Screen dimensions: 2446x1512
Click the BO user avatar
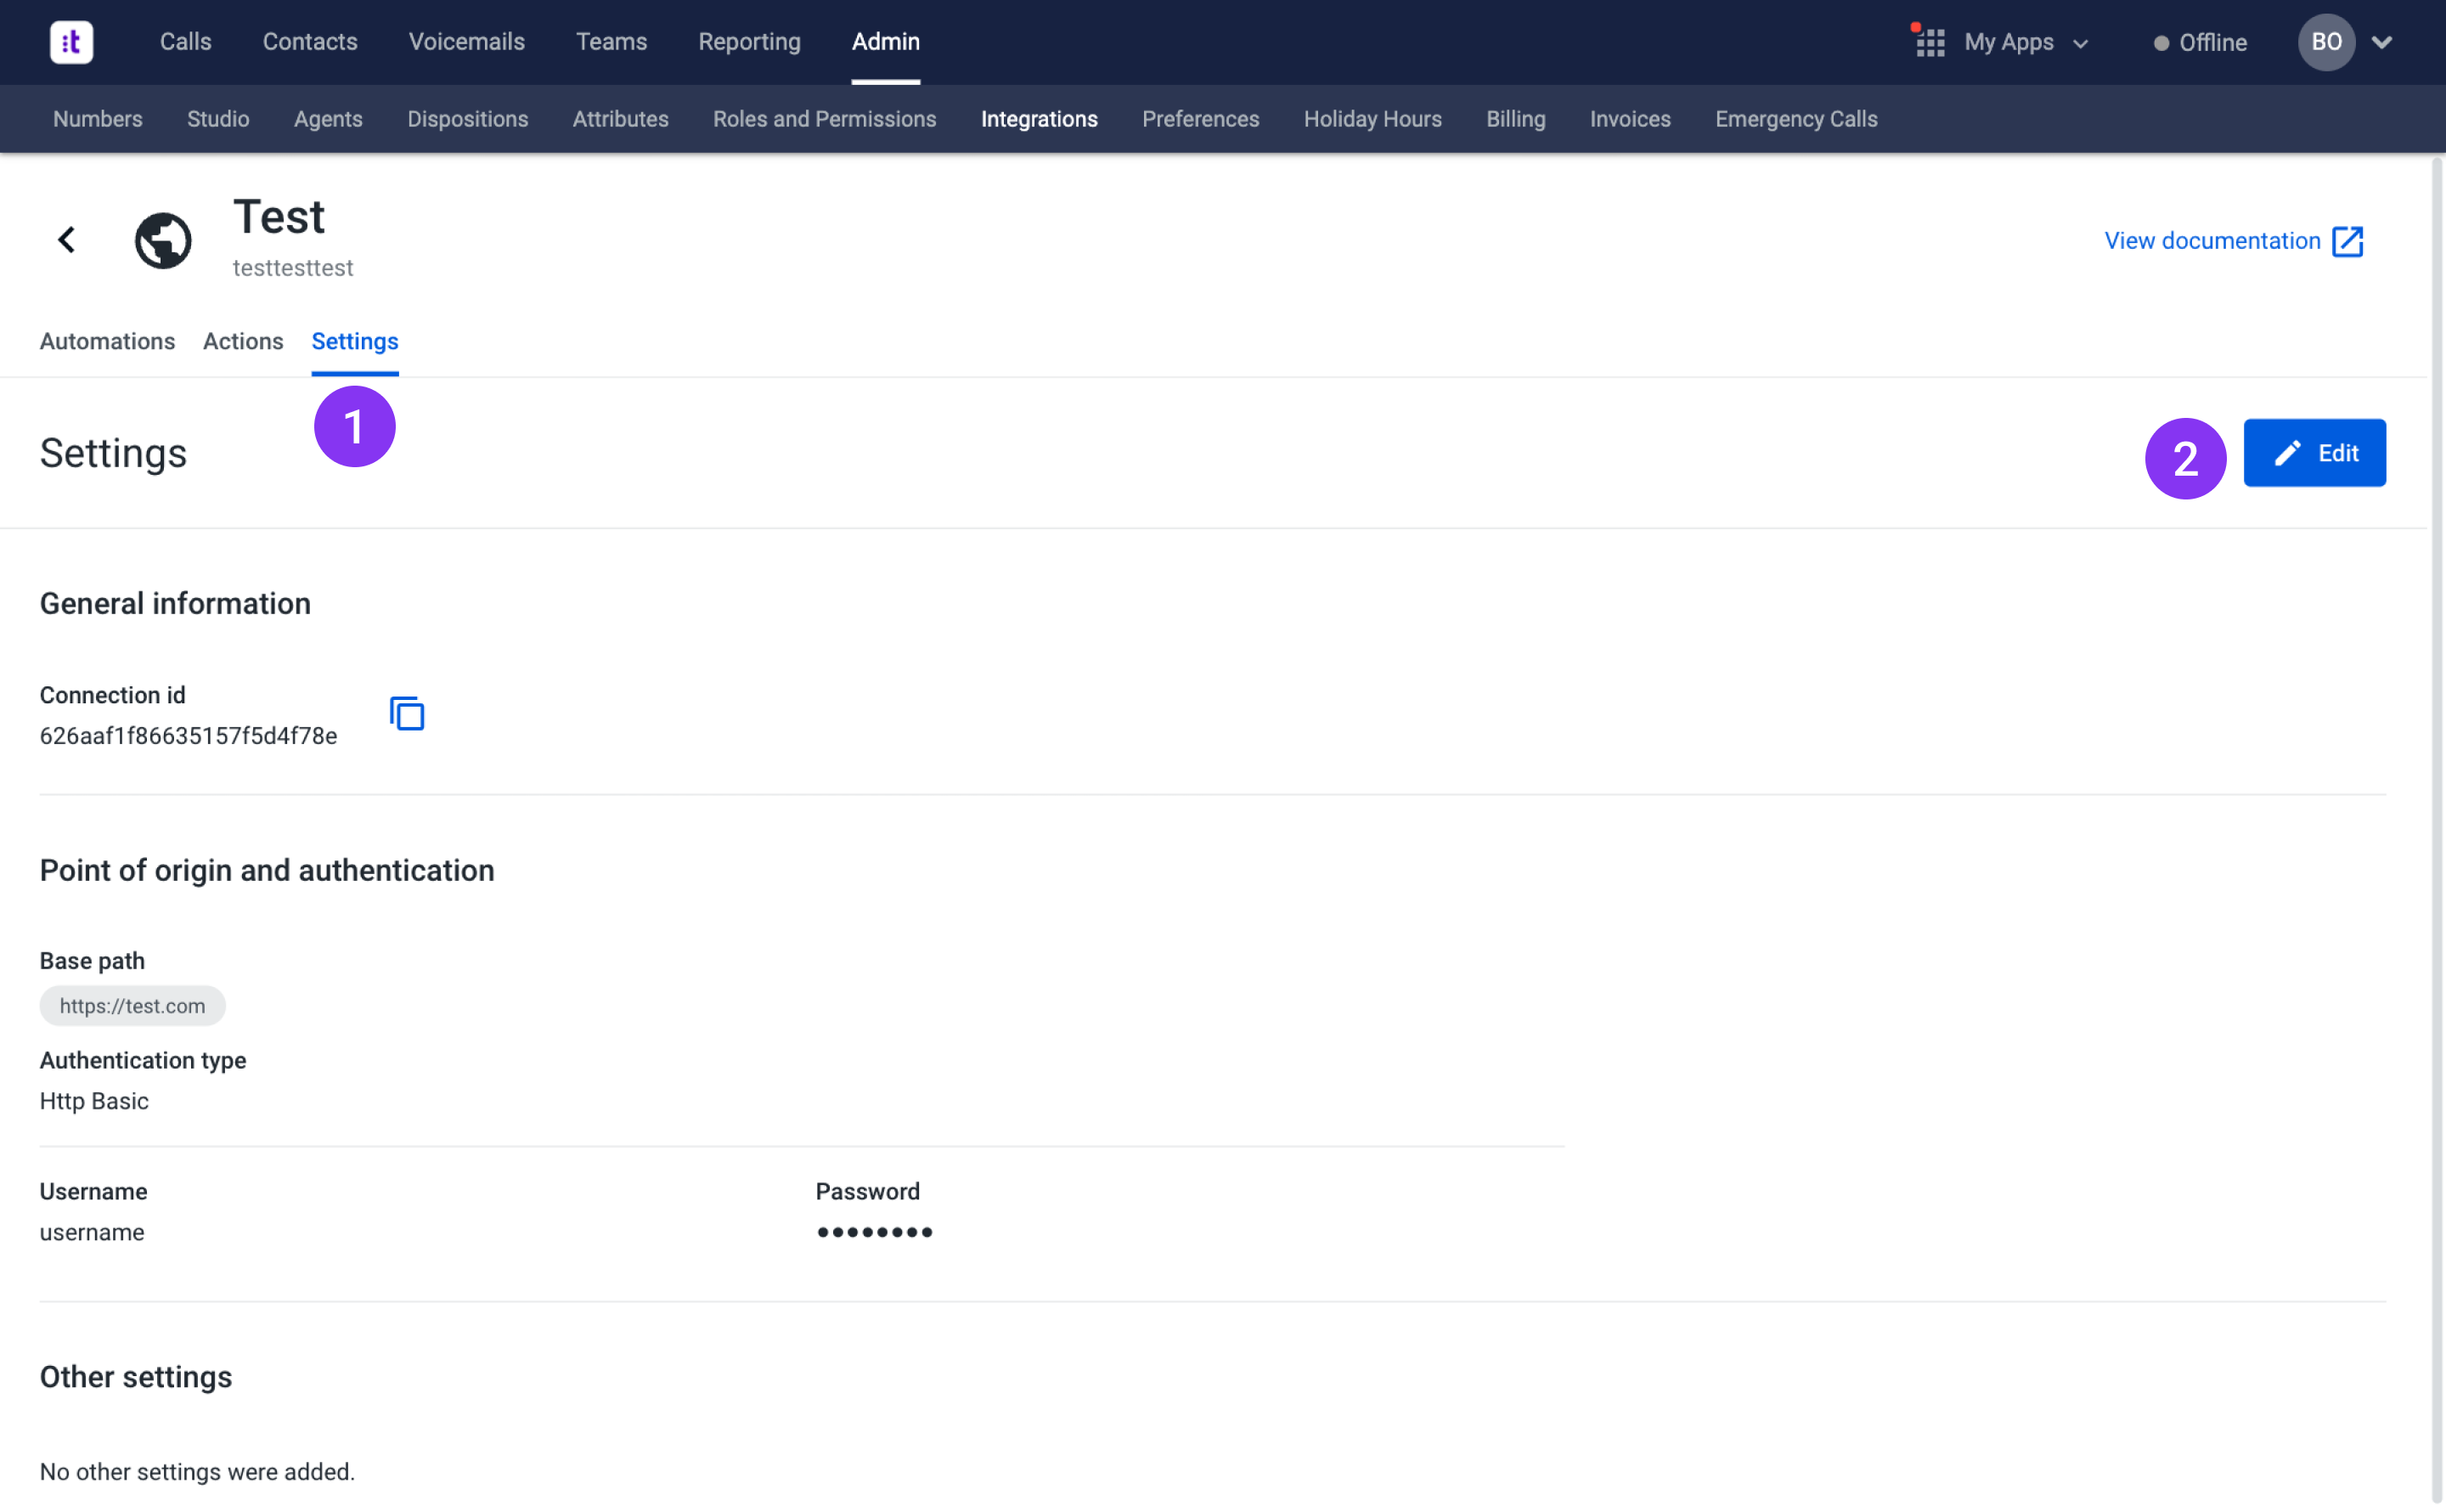click(2325, 42)
